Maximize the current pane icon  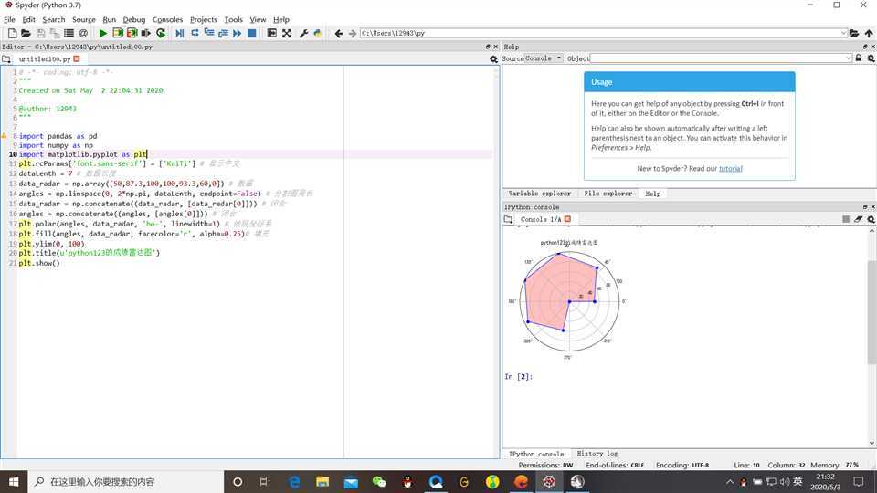pyautogui.click(x=272, y=34)
